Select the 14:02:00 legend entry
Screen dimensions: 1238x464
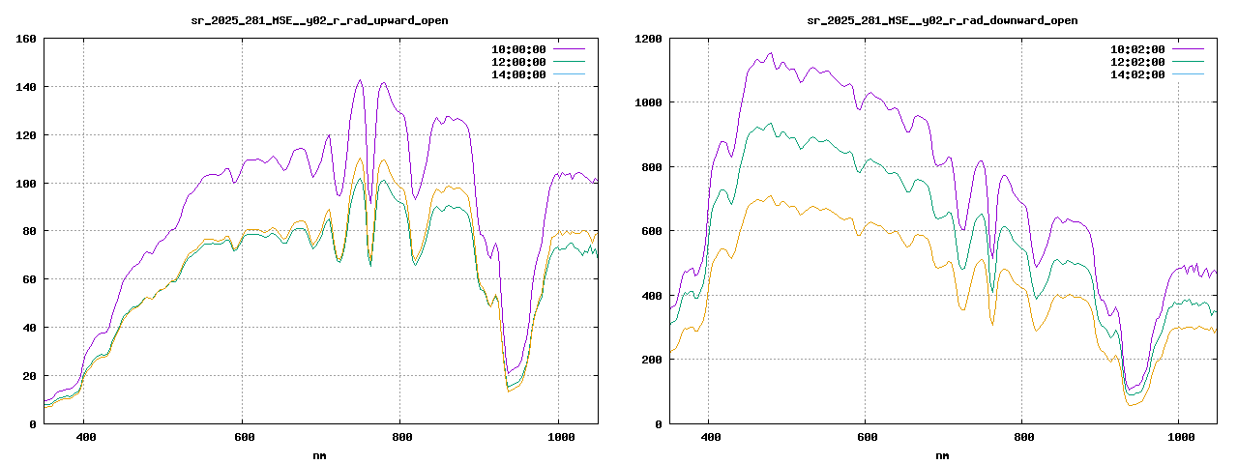(1137, 74)
